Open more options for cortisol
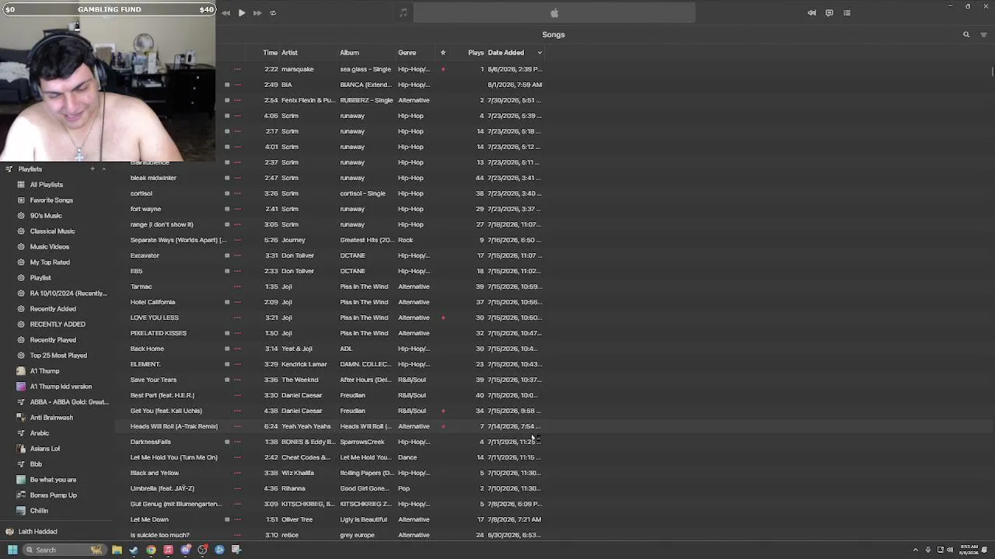Image resolution: width=995 pixels, height=559 pixels. [237, 193]
